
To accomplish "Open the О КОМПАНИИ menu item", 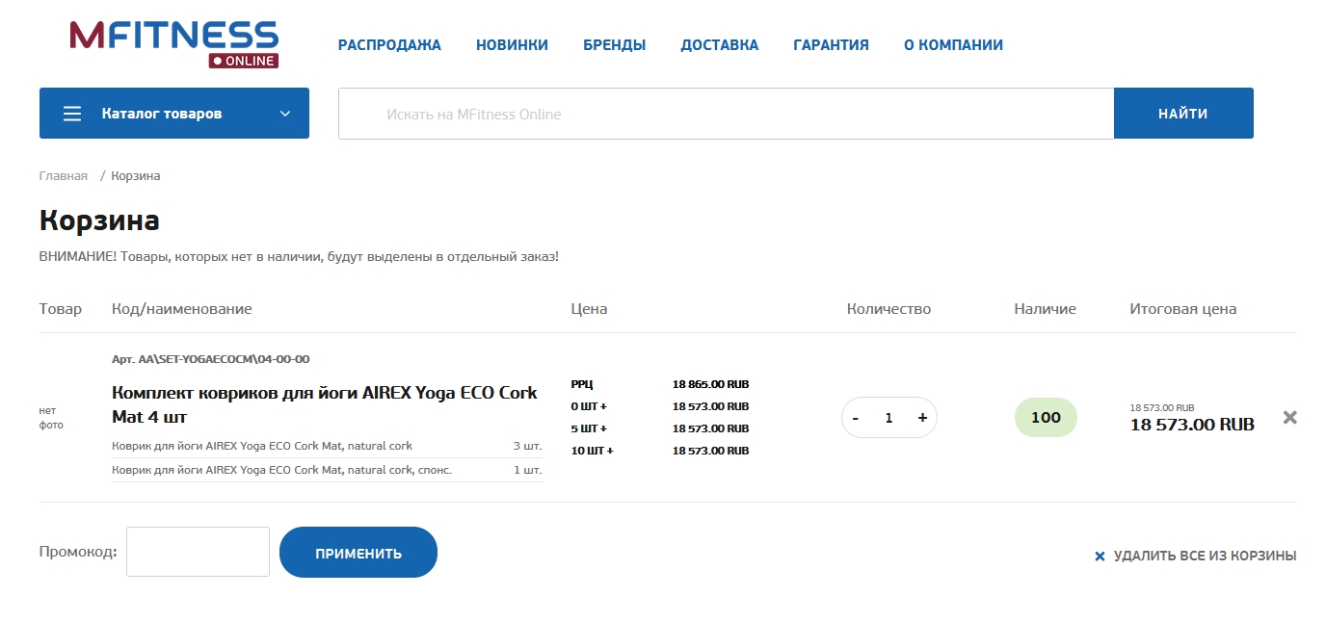I will point(953,45).
